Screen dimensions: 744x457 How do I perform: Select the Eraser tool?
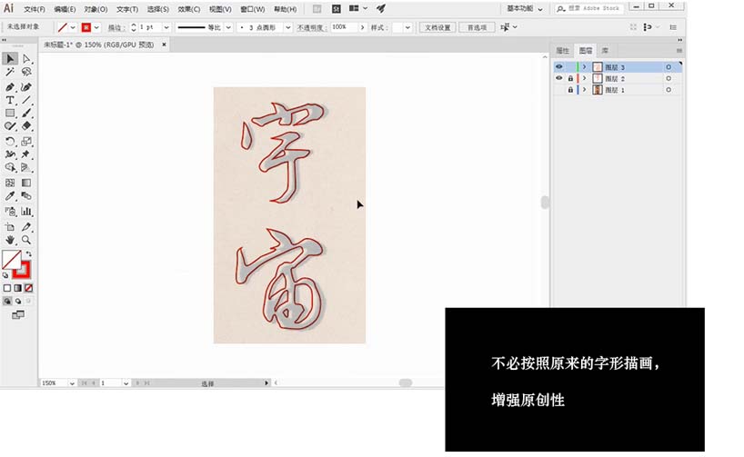(26, 126)
